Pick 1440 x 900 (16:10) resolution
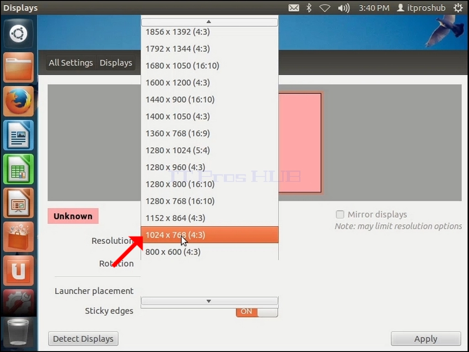This screenshot has height=352, width=469. pyautogui.click(x=209, y=100)
